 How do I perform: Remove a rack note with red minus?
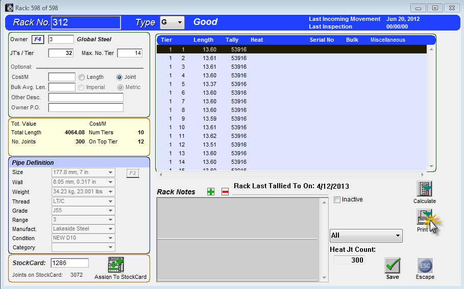pos(225,192)
